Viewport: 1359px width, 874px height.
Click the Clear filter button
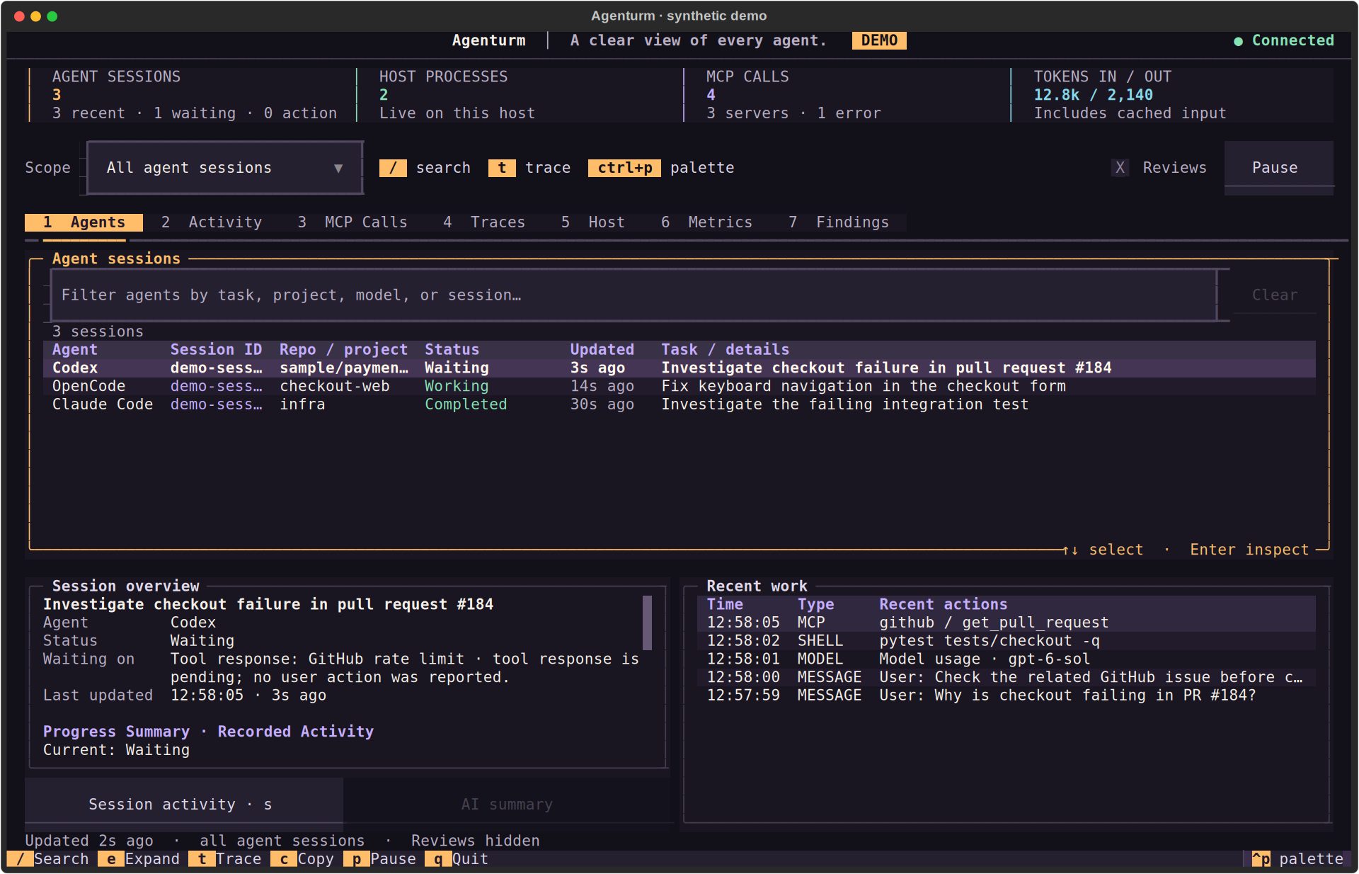click(x=1275, y=295)
